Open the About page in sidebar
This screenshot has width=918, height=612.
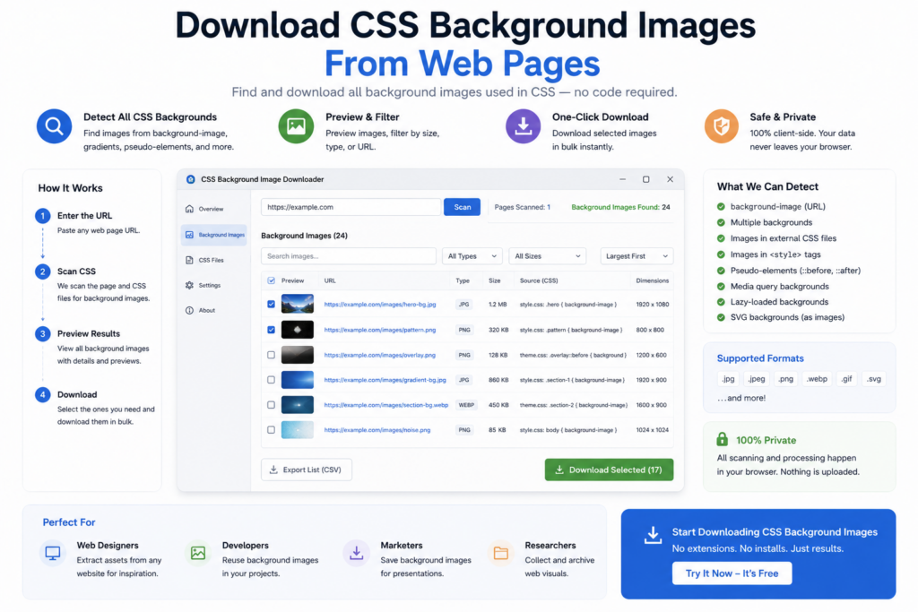pyautogui.click(x=213, y=311)
